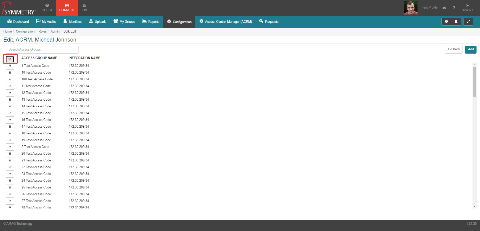Uncheck 19 Test Access Code

coord(10,140)
